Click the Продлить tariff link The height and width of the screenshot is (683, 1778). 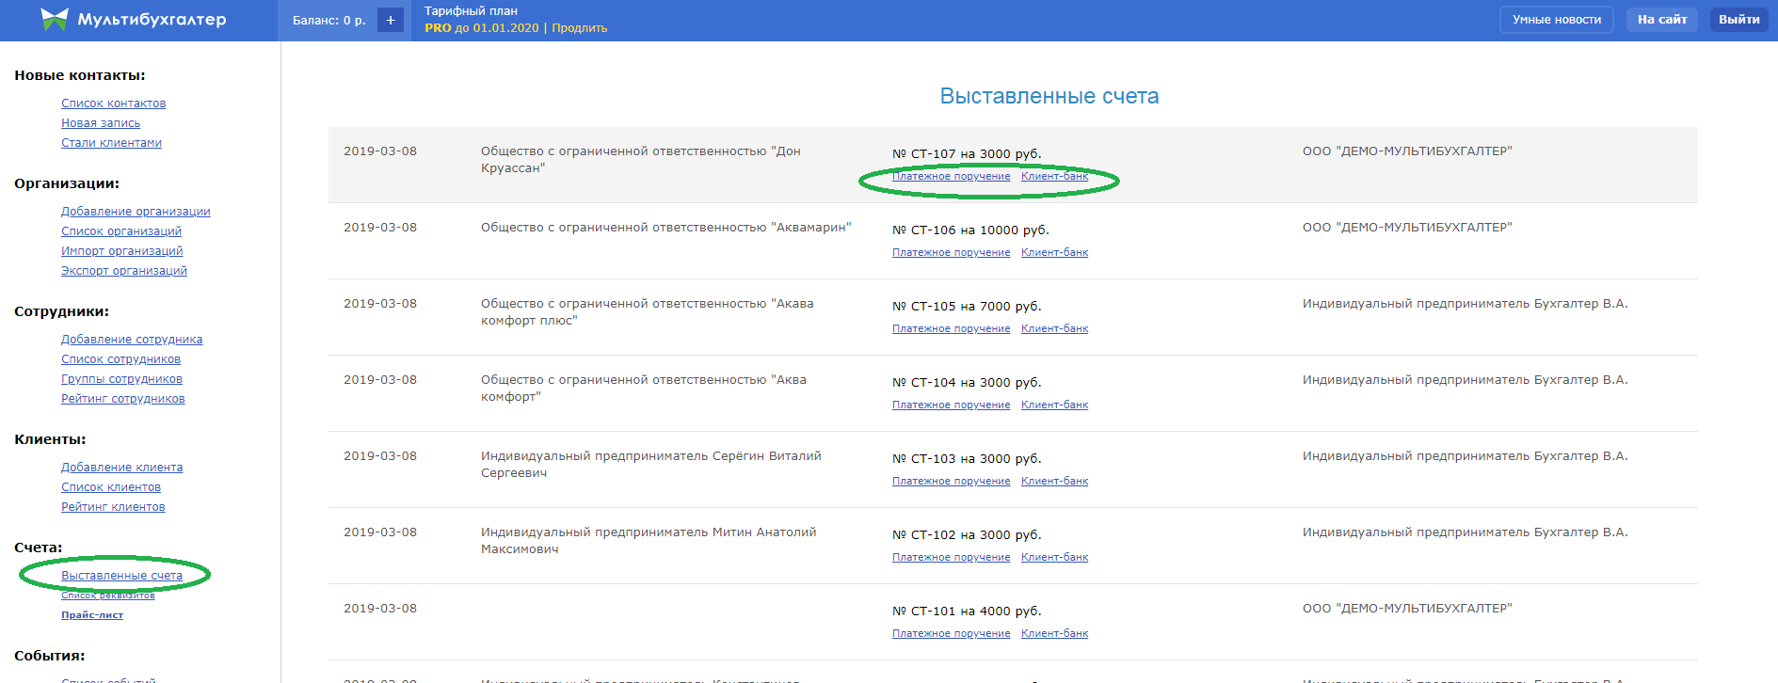[x=579, y=28]
